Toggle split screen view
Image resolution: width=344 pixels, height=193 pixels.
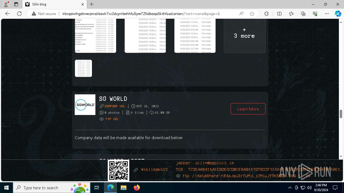(279, 14)
